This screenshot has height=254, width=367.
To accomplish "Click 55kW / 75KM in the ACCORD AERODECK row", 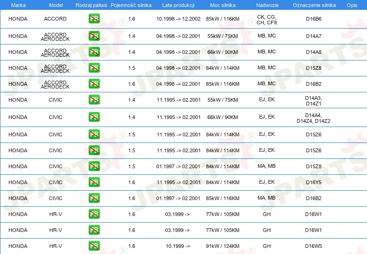I will pyautogui.click(x=222, y=36).
